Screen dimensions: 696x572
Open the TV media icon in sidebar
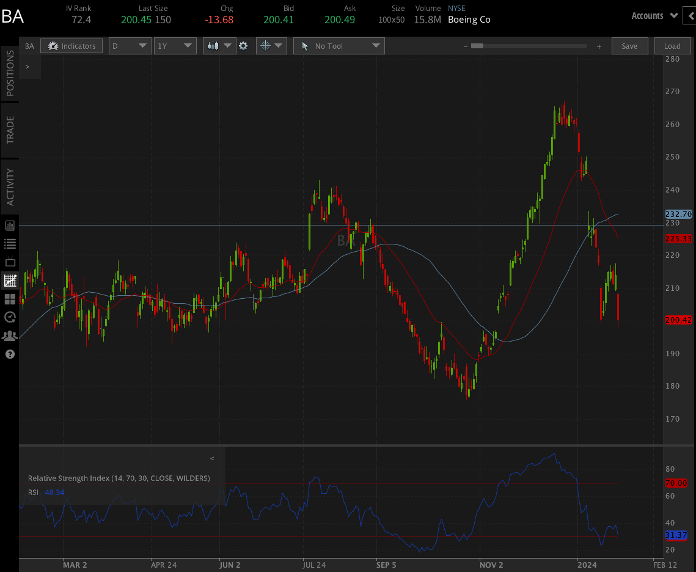(x=10, y=262)
